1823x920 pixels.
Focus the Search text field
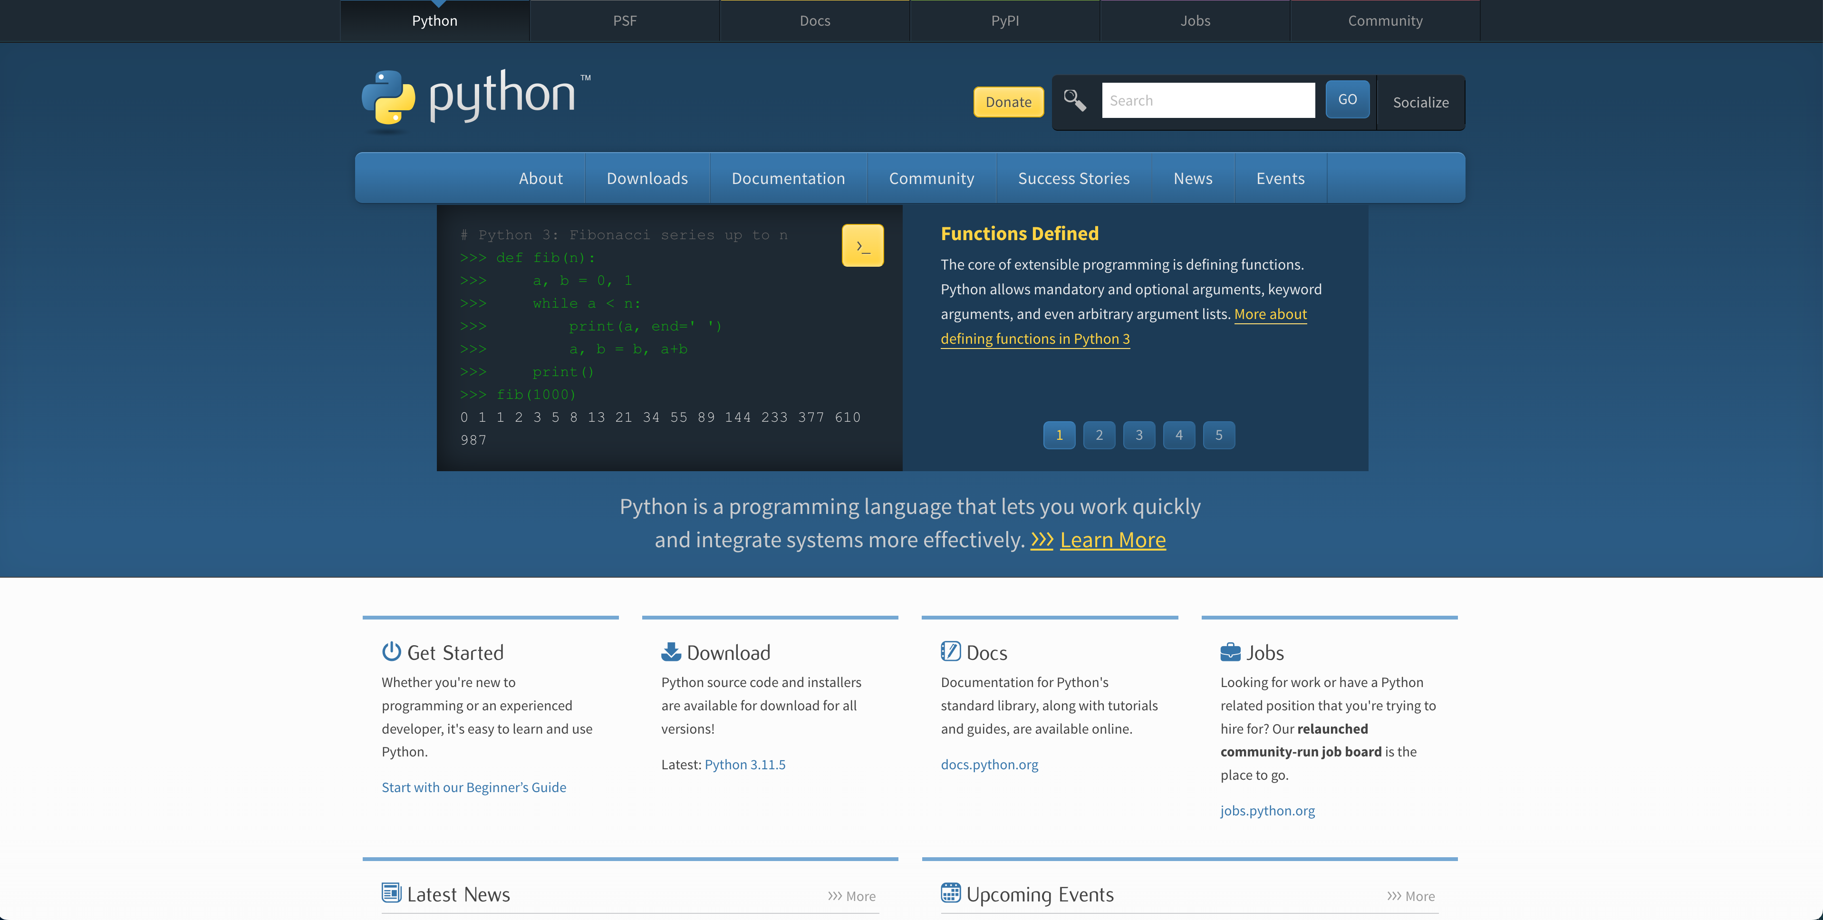pos(1207,100)
